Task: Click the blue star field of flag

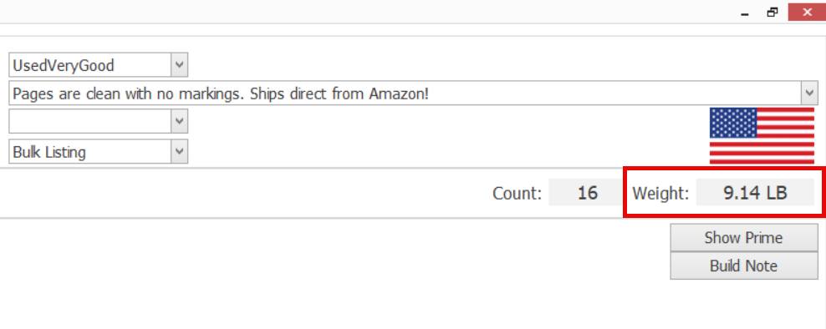Action: pyautogui.click(x=733, y=123)
